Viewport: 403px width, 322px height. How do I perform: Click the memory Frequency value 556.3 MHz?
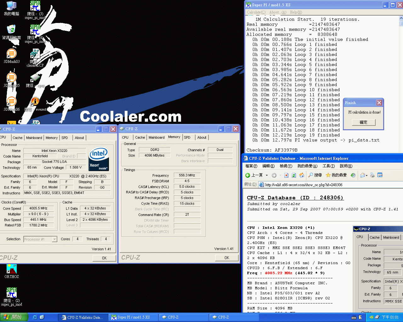[187, 175]
